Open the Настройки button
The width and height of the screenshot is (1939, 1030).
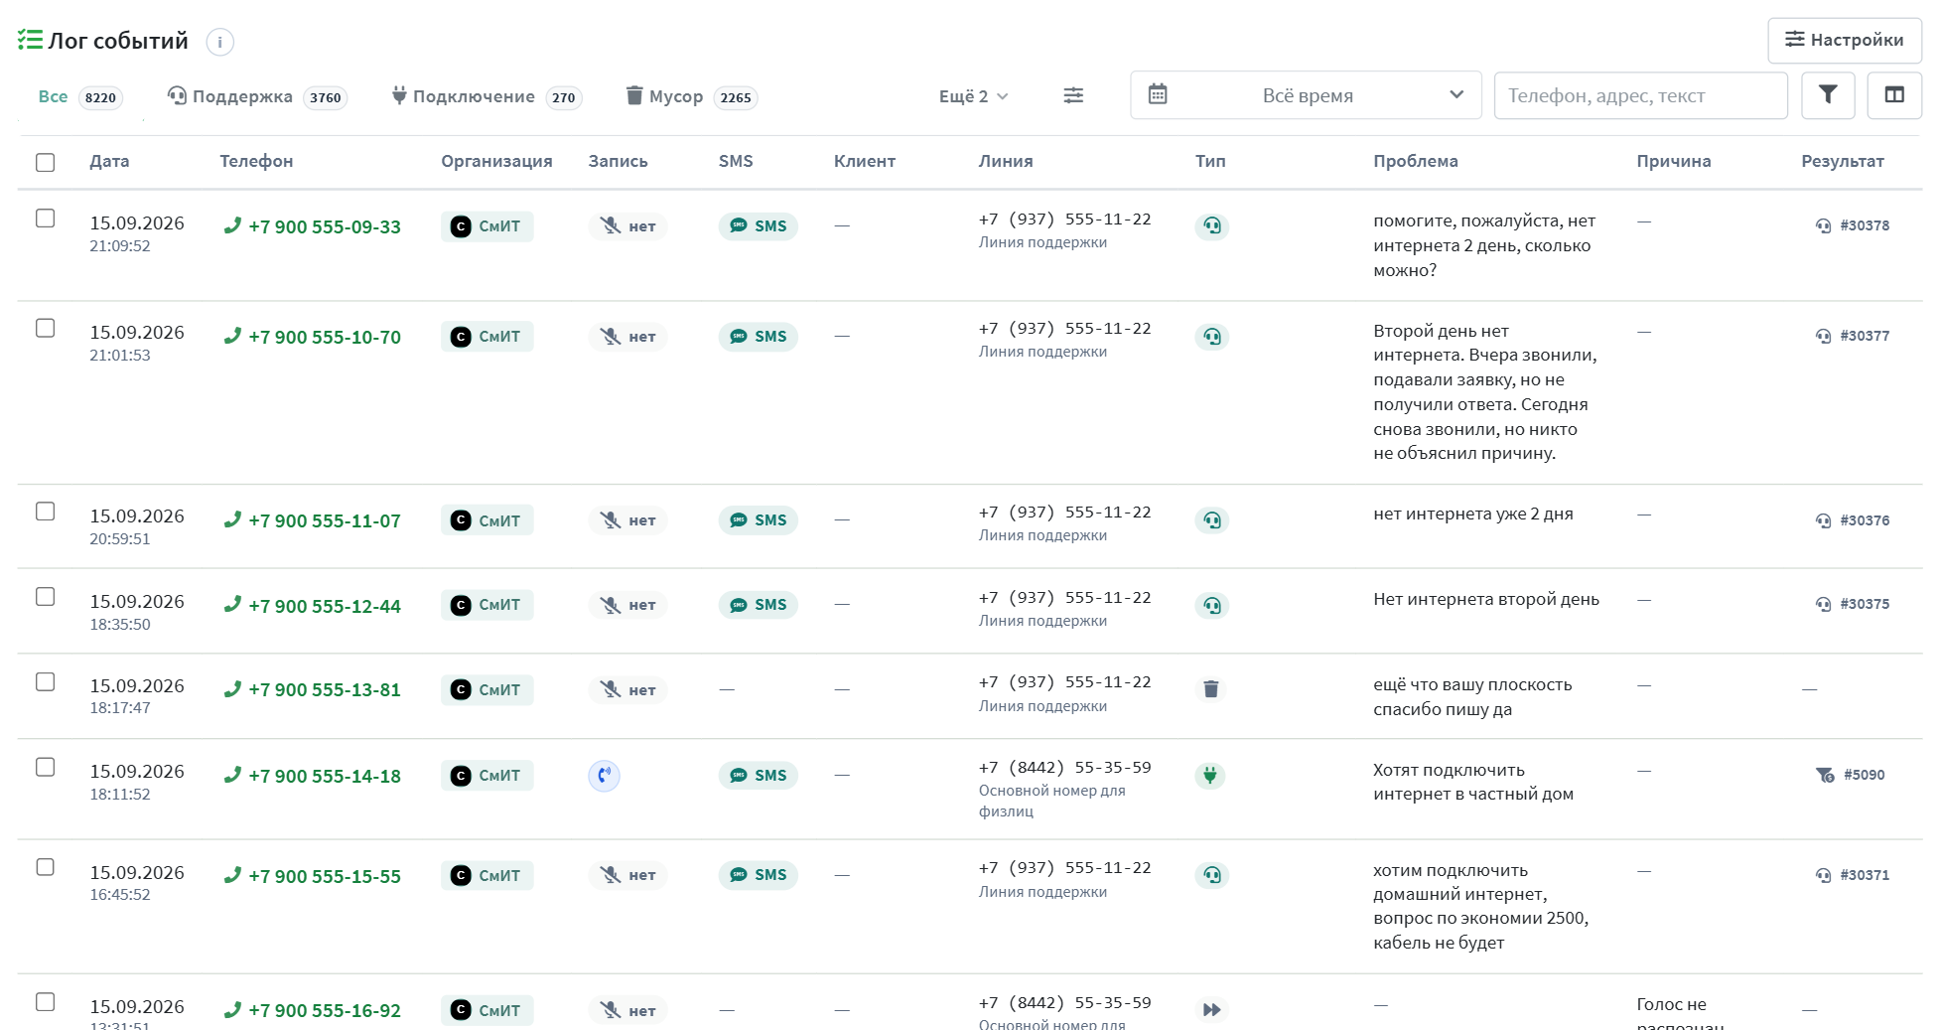[1845, 40]
